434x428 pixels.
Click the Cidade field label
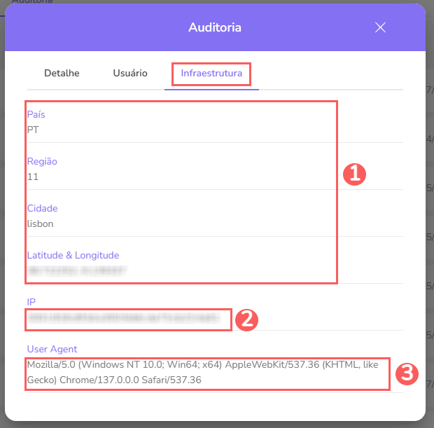[42, 209]
